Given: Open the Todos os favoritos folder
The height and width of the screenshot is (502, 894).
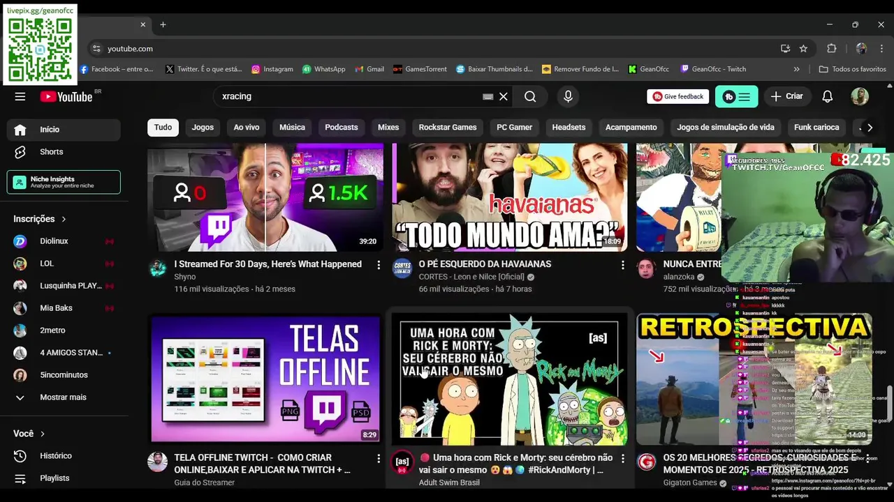Looking at the screenshot, I should click(852, 69).
